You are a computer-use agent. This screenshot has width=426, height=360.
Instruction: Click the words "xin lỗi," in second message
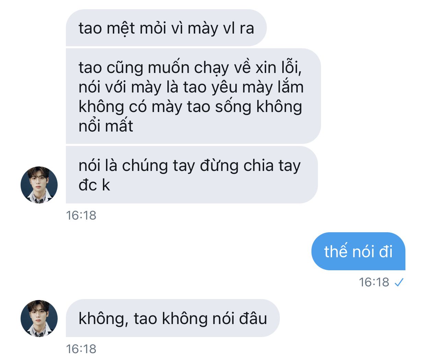click(x=279, y=67)
